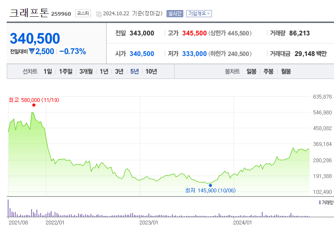Click the stock name 크래프톤
The width and height of the screenshot is (334, 234).
tap(29, 13)
